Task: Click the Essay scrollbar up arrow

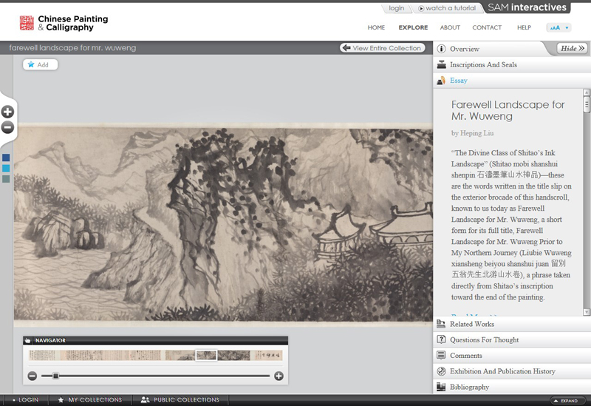Action: tap(587, 92)
